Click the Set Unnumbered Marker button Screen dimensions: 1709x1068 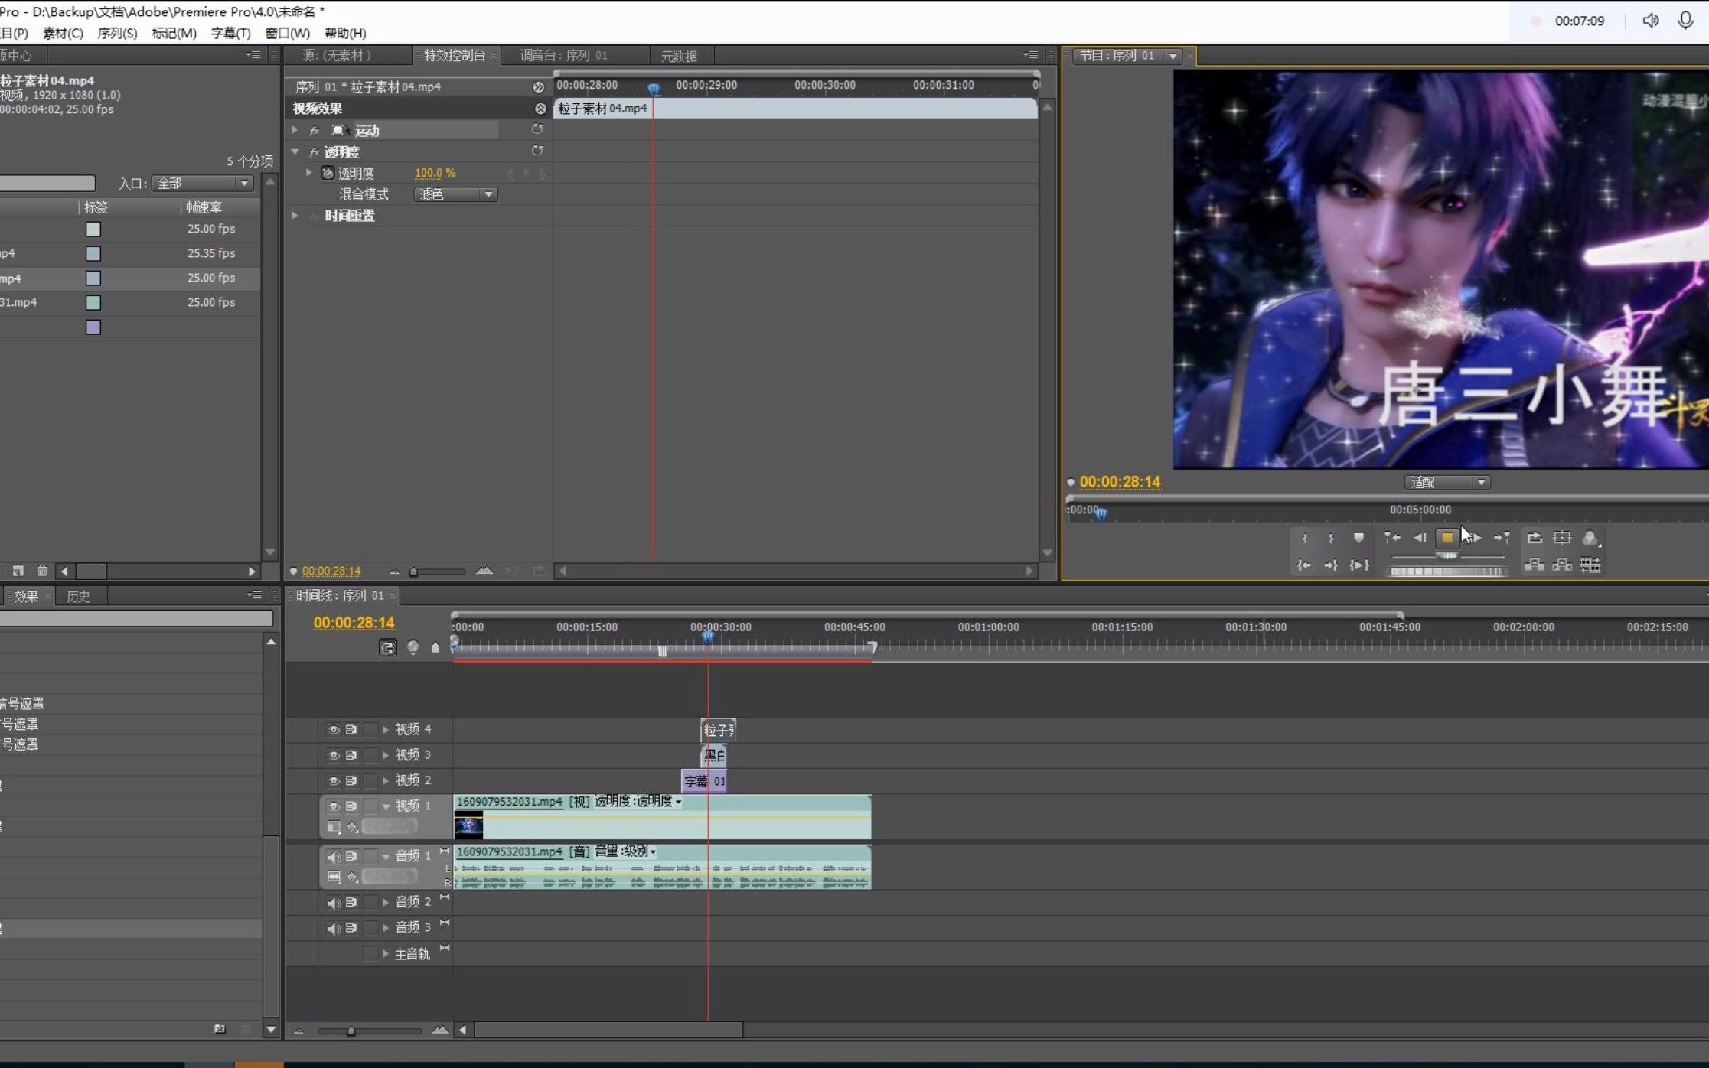pos(1358,538)
